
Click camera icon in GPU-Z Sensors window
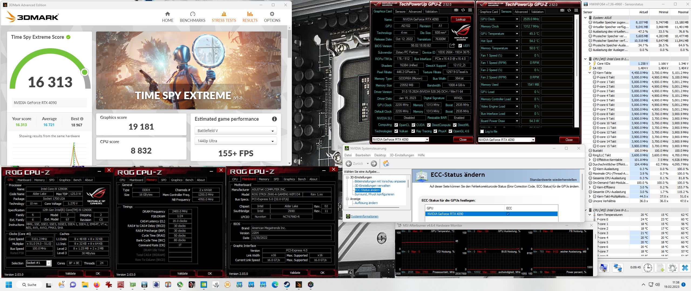[562, 11]
